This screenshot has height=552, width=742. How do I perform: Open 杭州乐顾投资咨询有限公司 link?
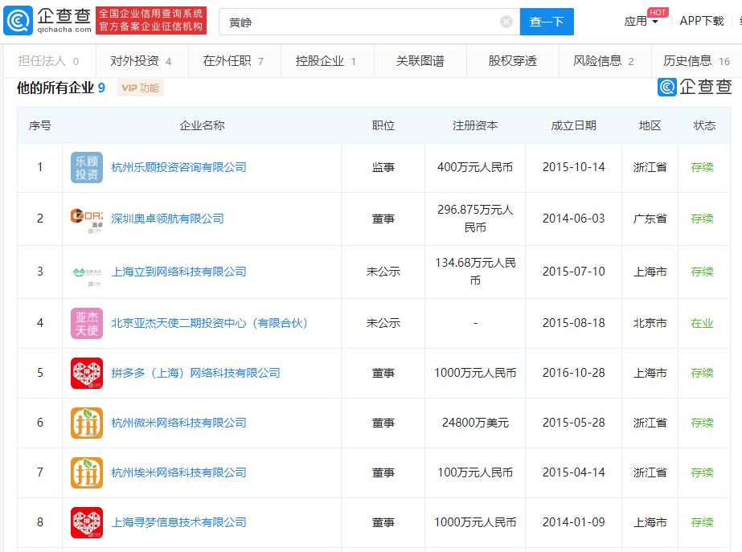coord(179,167)
